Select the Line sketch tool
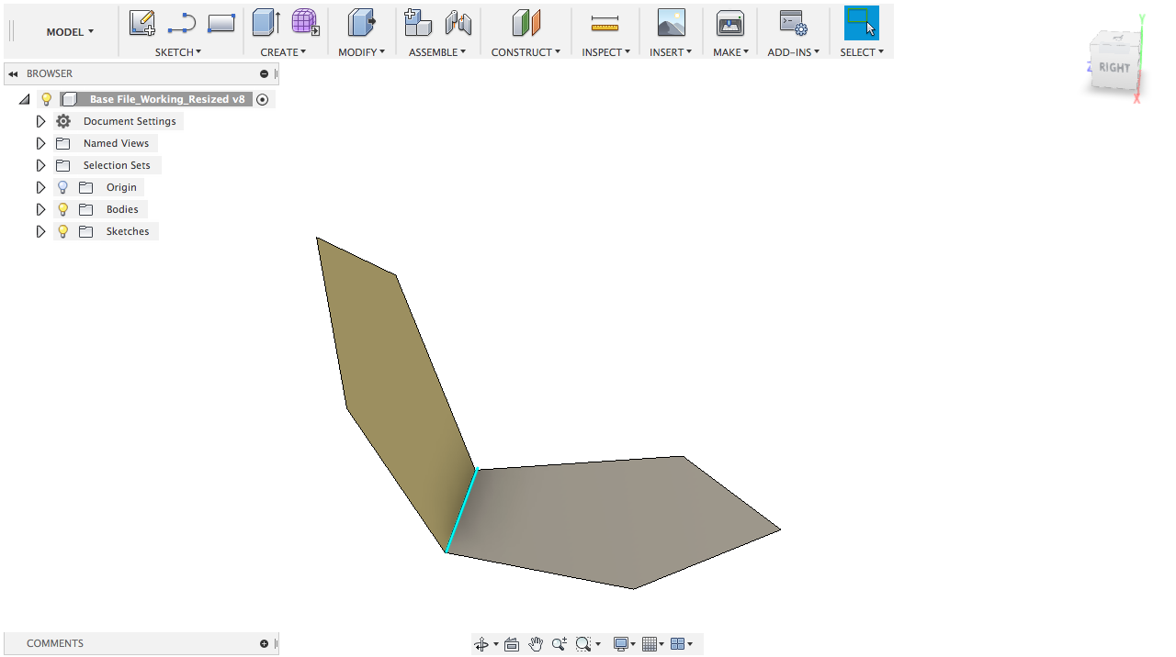Image resolution: width=1176 pixels, height=657 pixels. [182, 23]
